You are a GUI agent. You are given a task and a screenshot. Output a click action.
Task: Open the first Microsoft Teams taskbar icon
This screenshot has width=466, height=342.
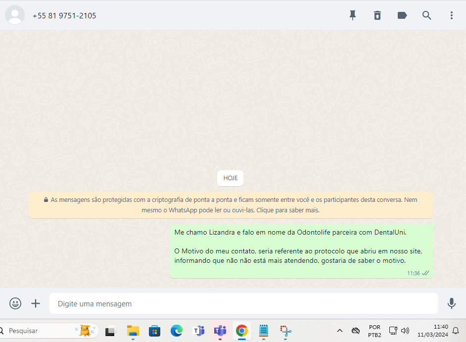[x=199, y=331]
